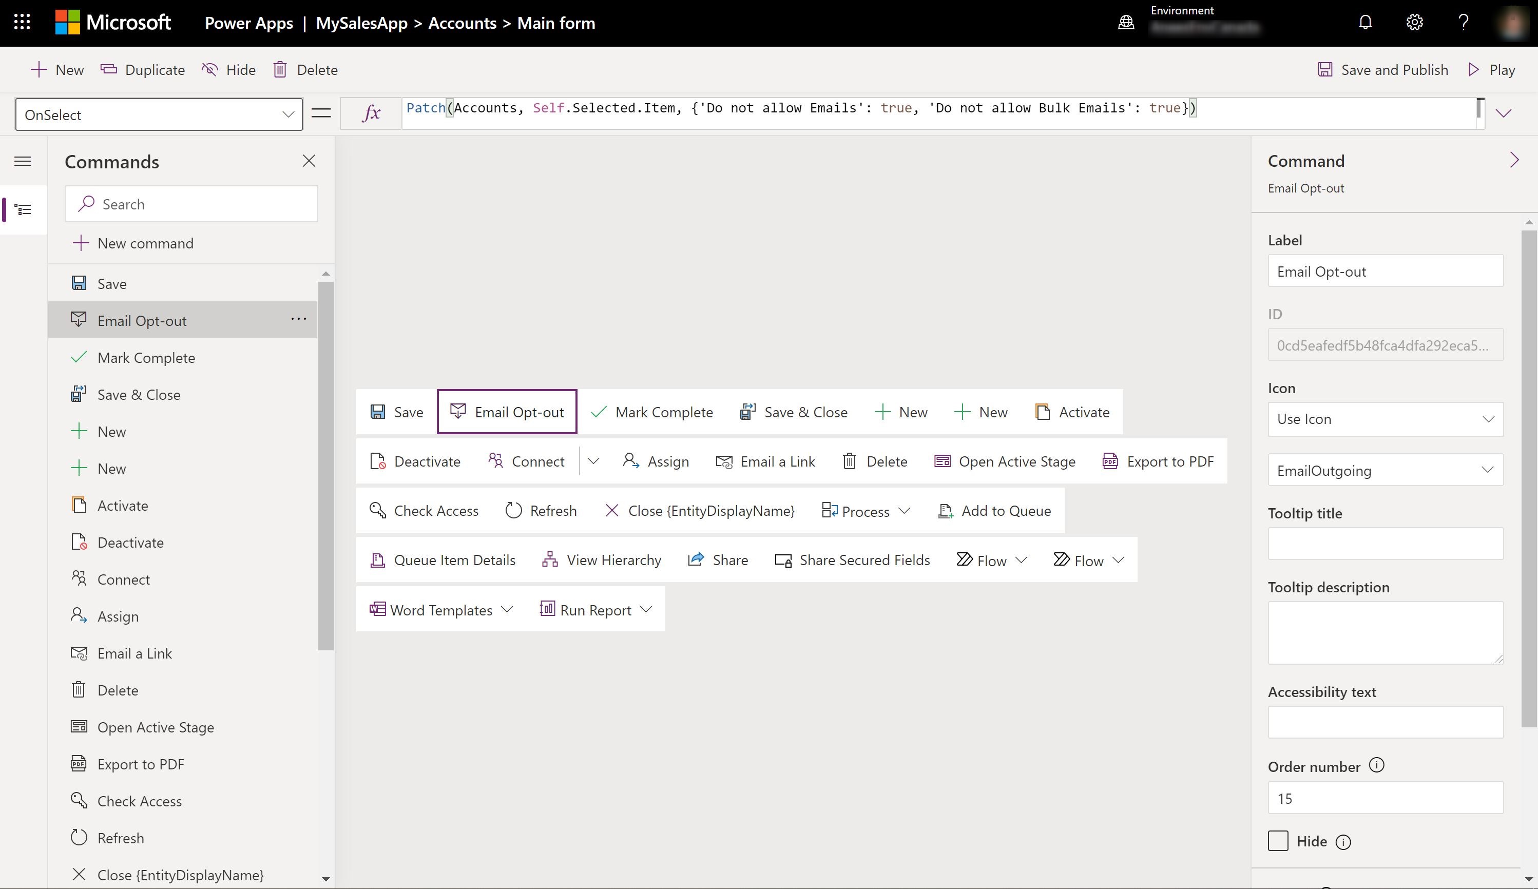Open the help question mark icon
This screenshot has height=889, width=1538.
click(x=1463, y=23)
